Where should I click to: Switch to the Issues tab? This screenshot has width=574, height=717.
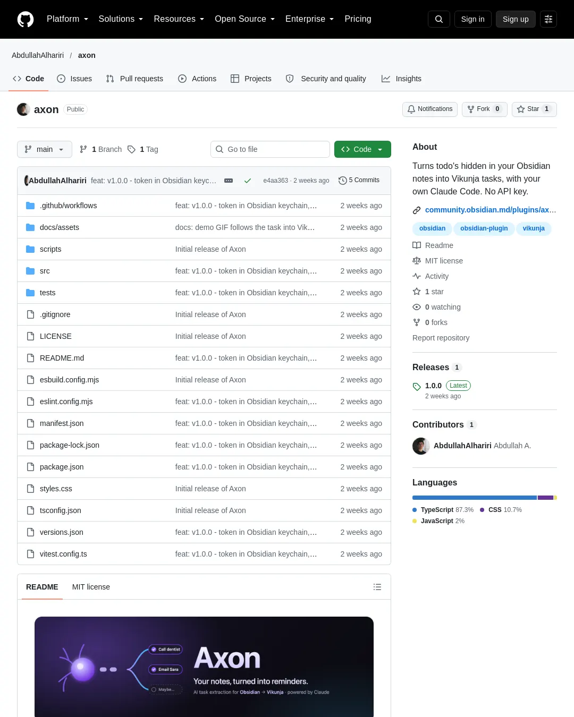(x=74, y=79)
